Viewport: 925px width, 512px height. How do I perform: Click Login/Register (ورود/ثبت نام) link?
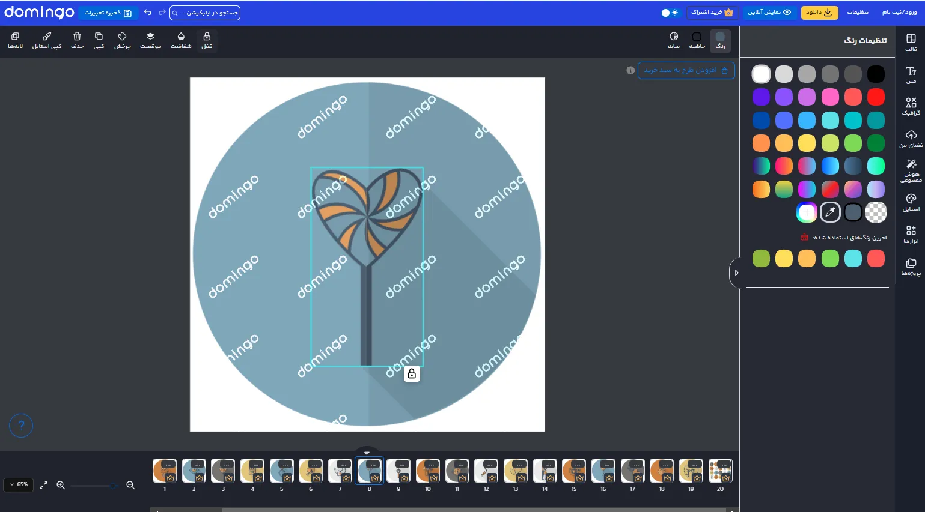[x=900, y=12]
